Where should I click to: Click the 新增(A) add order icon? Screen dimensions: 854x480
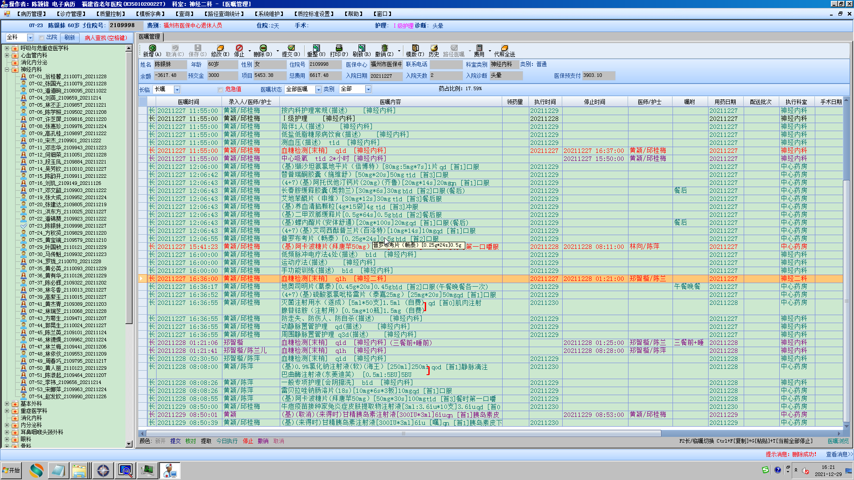click(x=152, y=48)
